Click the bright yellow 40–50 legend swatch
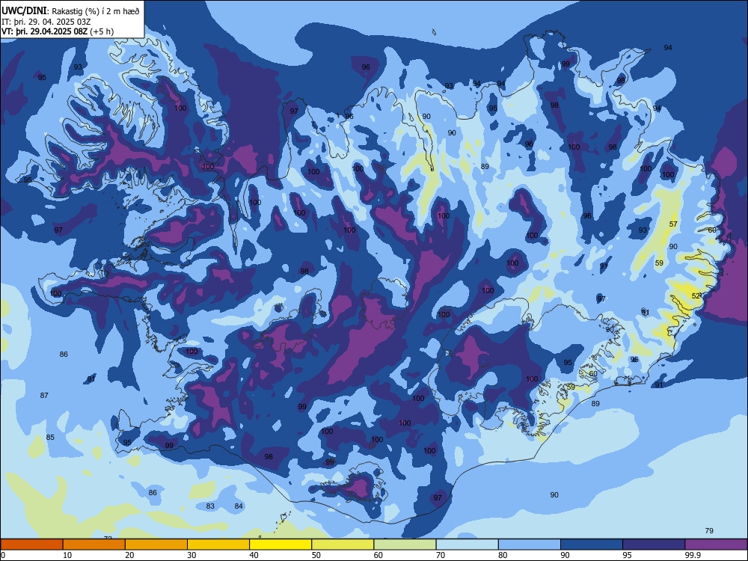The height and width of the screenshot is (561, 748). point(280,545)
